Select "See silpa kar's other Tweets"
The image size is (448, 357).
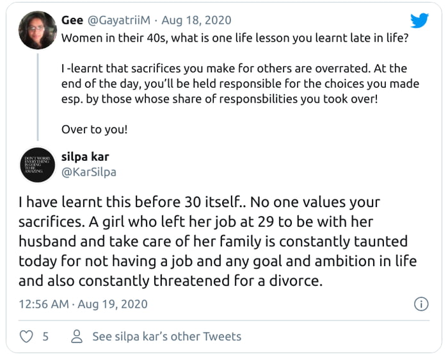[166, 336]
